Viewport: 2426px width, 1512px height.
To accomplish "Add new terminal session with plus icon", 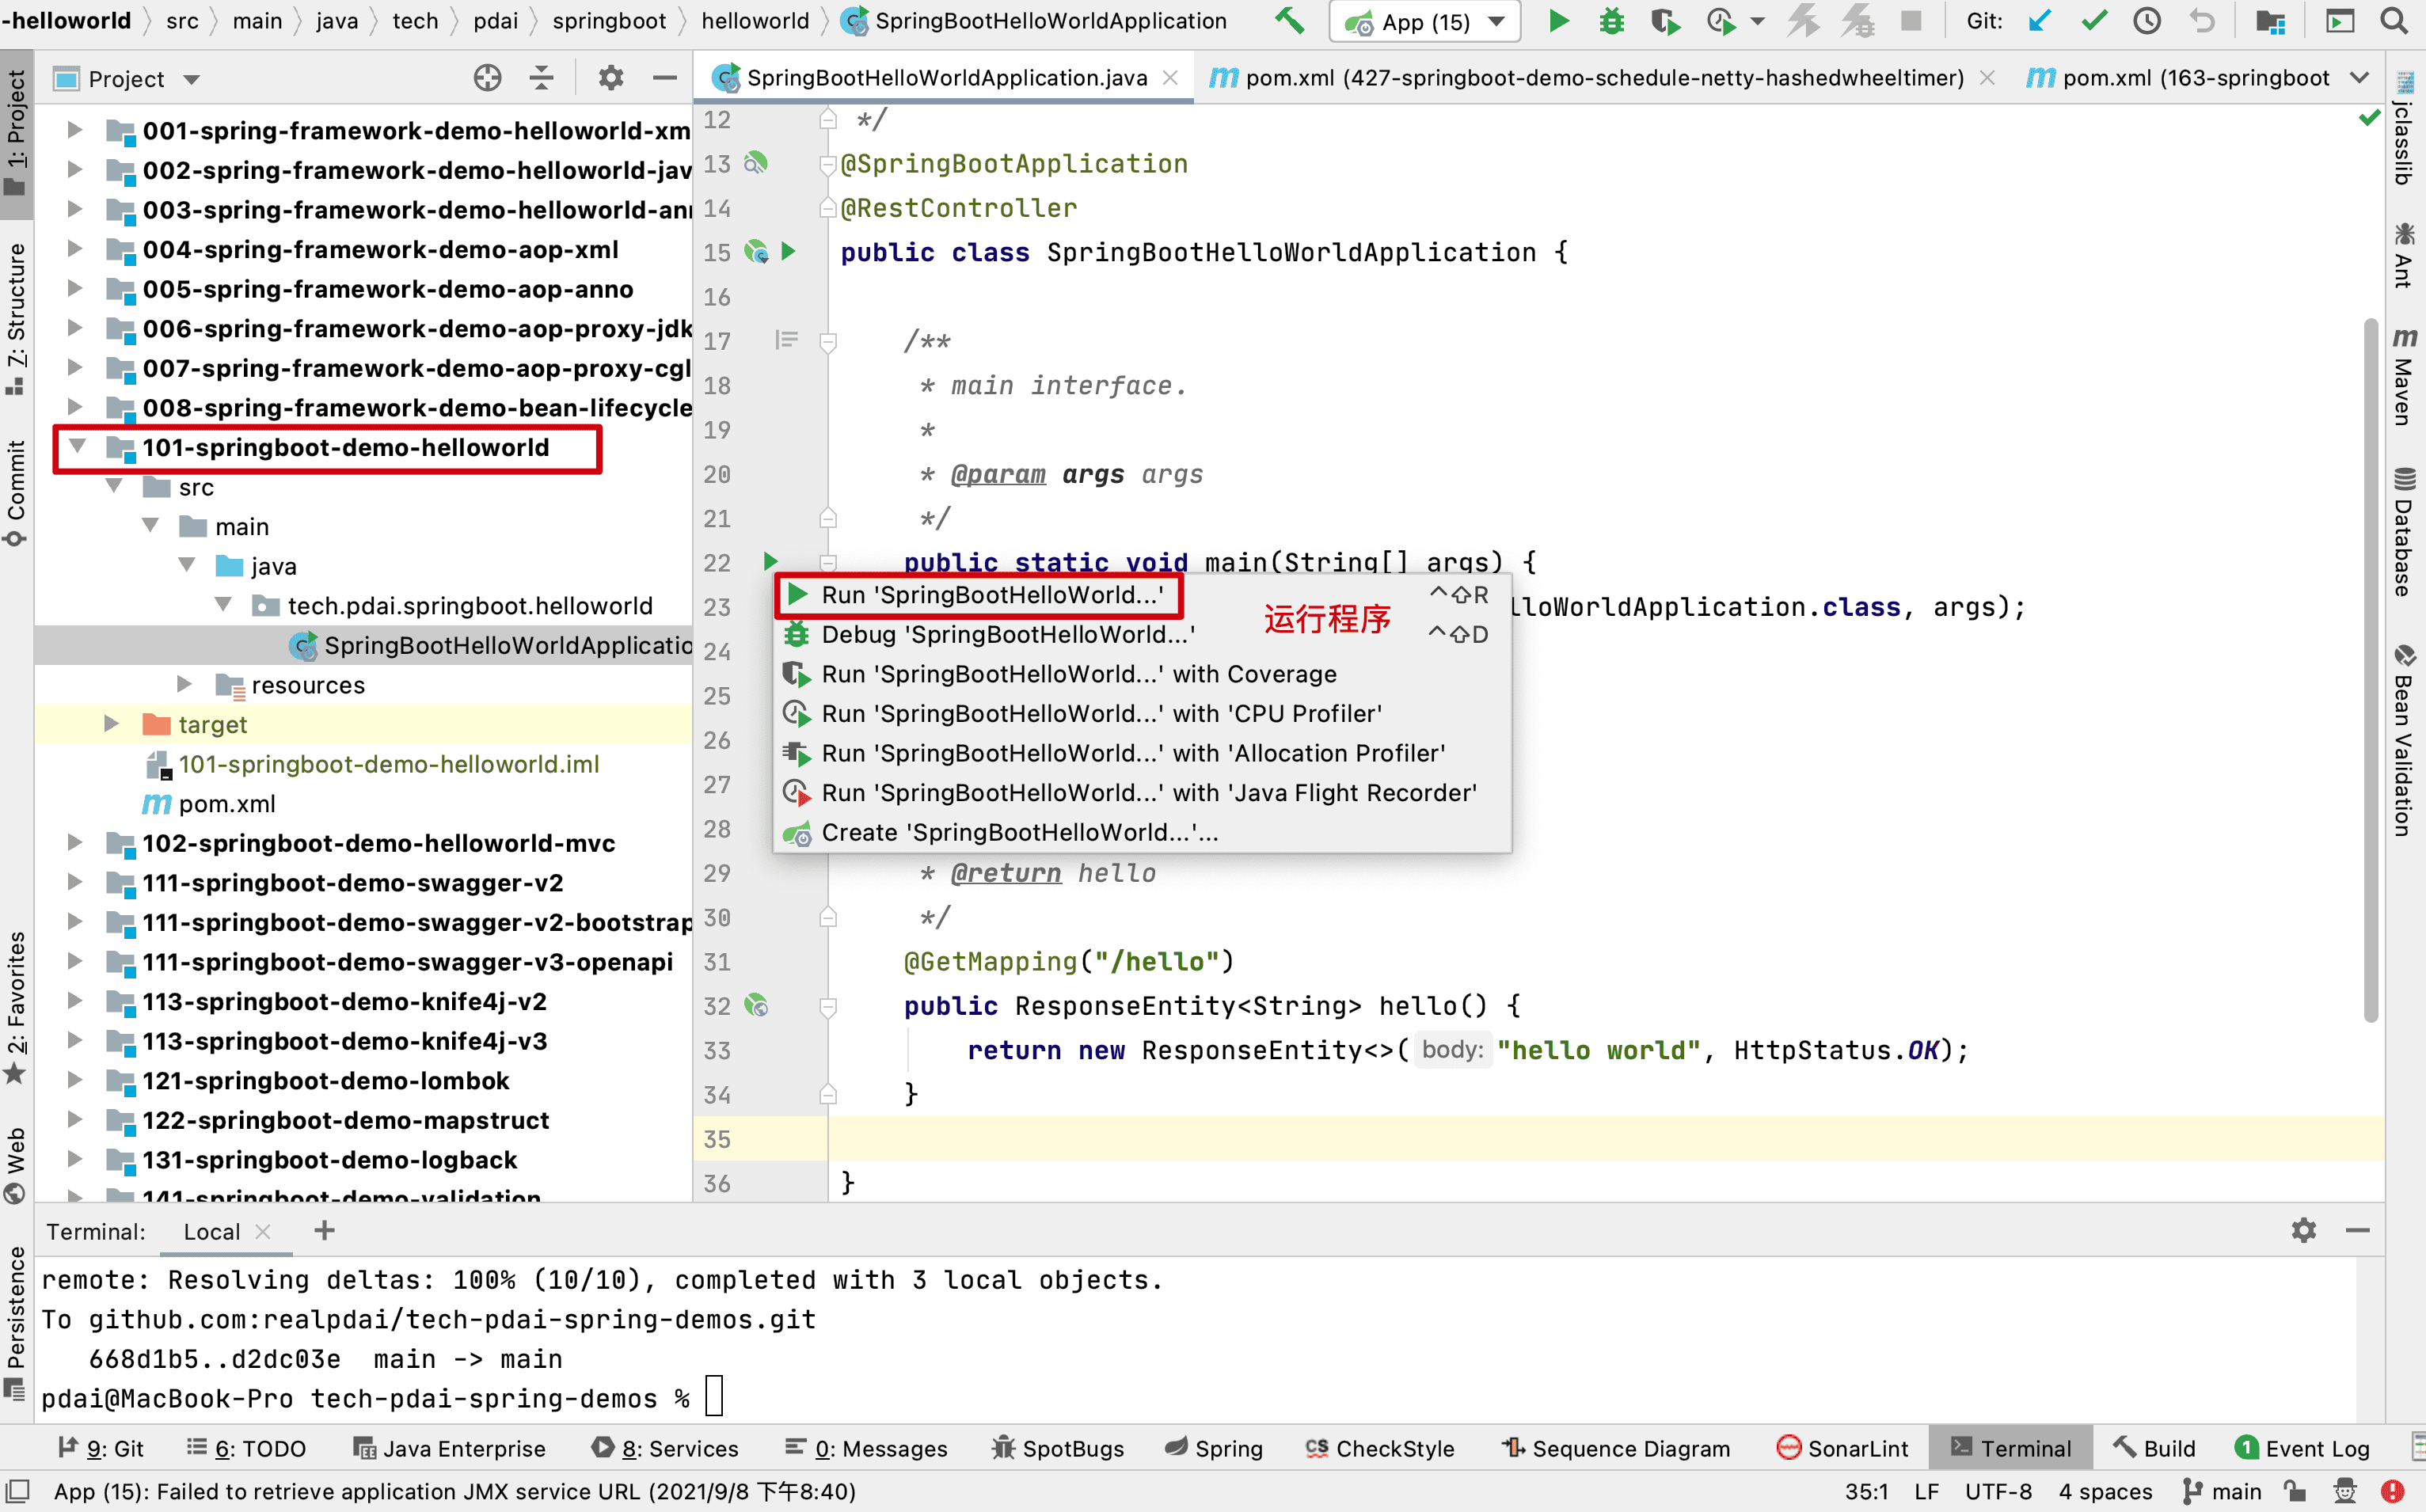I will click(x=324, y=1231).
